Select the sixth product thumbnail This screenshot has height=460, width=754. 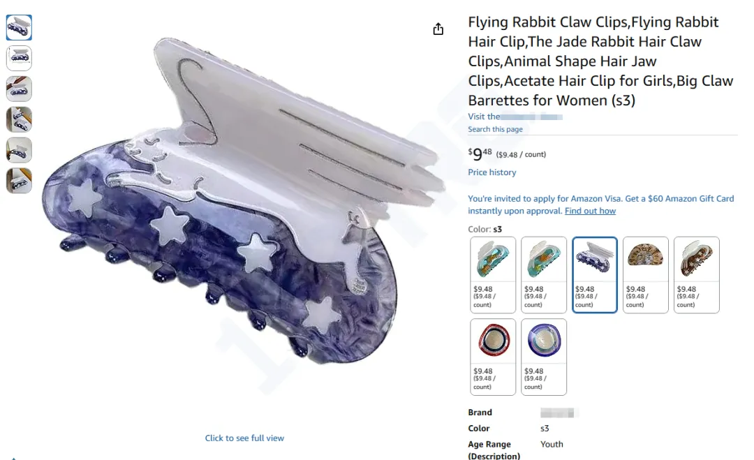(x=19, y=181)
